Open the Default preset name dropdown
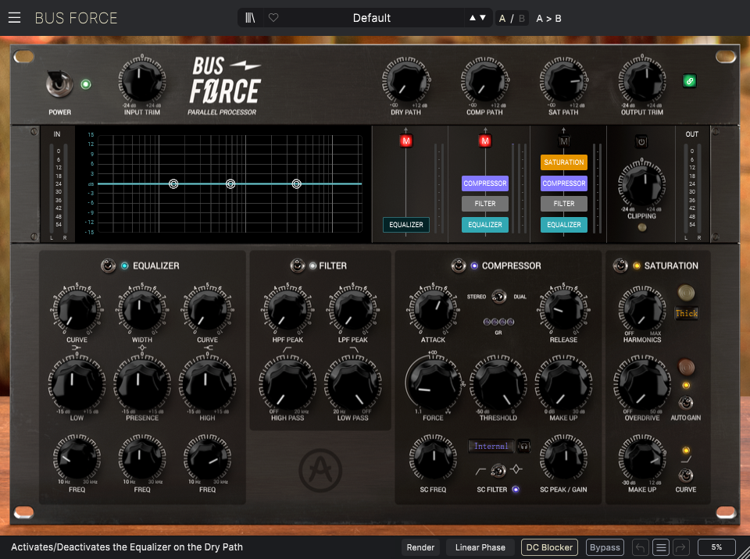Image resolution: width=750 pixels, height=559 pixels. [372, 18]
